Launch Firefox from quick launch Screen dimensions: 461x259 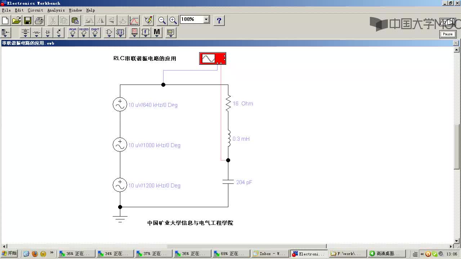(x=35, y=254)
